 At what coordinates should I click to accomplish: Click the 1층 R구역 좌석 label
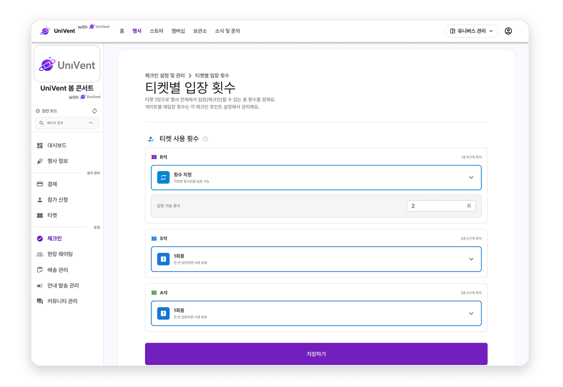[471, 158]
